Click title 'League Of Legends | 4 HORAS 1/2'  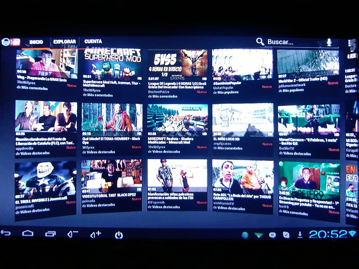(x=177, y=85)
